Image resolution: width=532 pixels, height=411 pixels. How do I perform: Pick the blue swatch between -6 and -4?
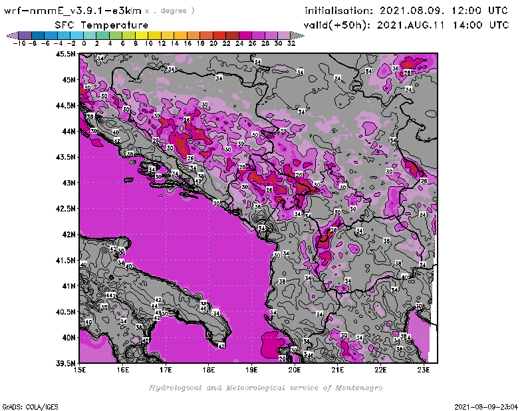[51, 35]
